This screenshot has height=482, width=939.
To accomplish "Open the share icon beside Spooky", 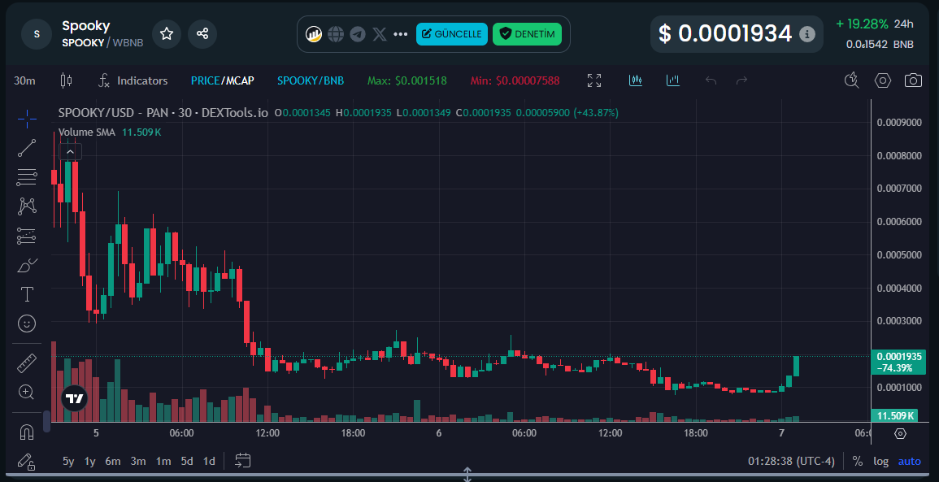I will point(202,34).
